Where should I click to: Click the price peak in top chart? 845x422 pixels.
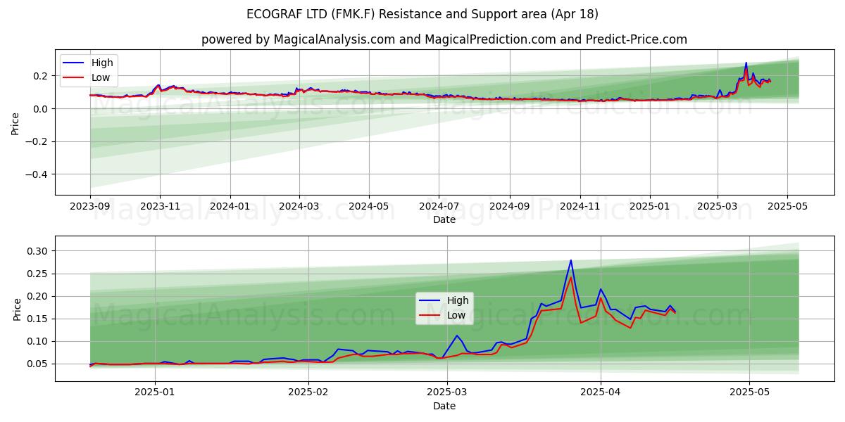746,63
